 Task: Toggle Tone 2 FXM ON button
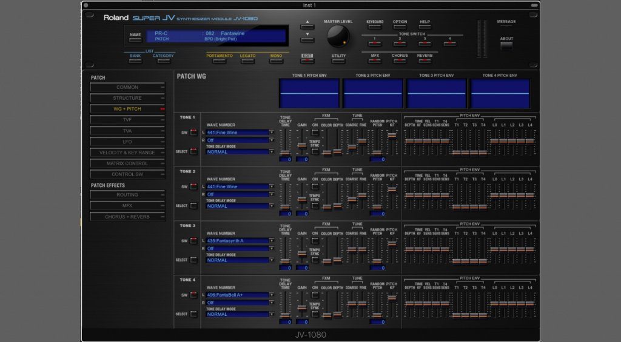(315, 186)
